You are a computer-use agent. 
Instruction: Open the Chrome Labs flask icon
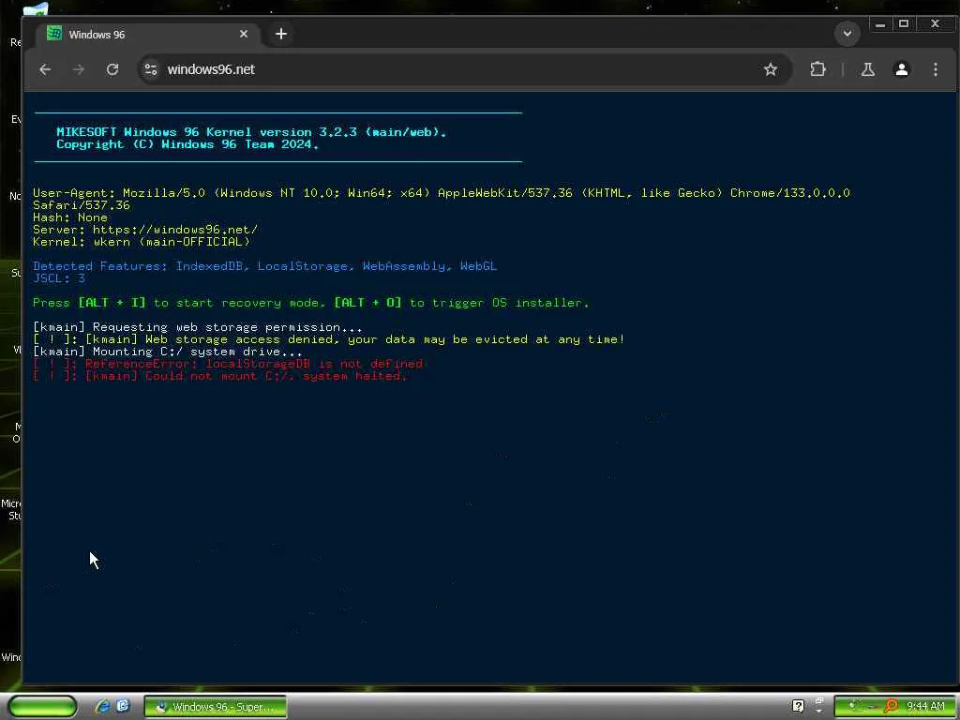click(x=867, y=69)
